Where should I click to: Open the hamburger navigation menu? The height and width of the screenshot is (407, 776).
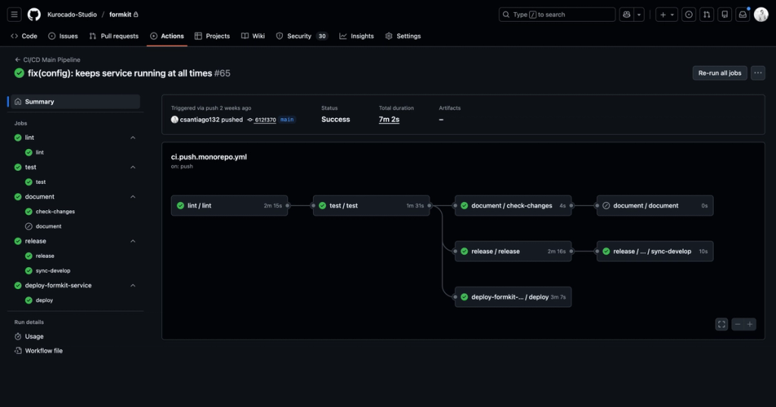coord(14,14)
